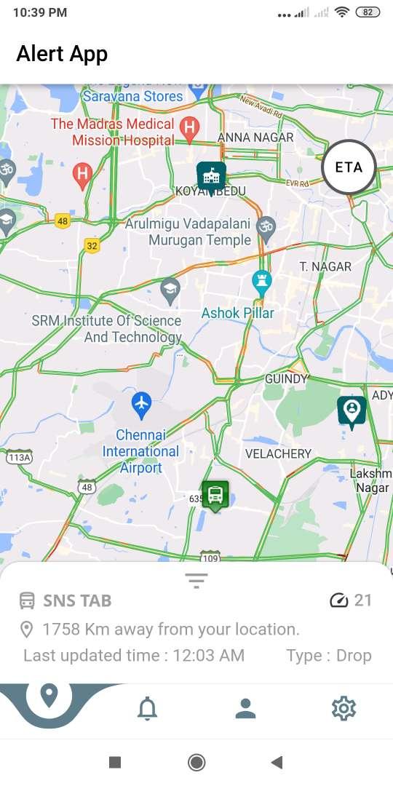Select the green bus marker on map
The height and width of the screenshot is (786, 393).
coord(215,496)
